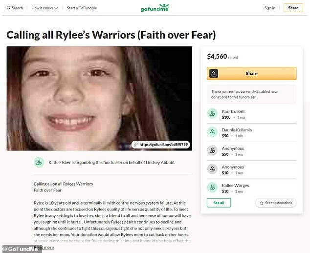Open Start a GoFundMe menu item
Screen dimensions: 310x253
pyautogui.click(x=82, y=8)
